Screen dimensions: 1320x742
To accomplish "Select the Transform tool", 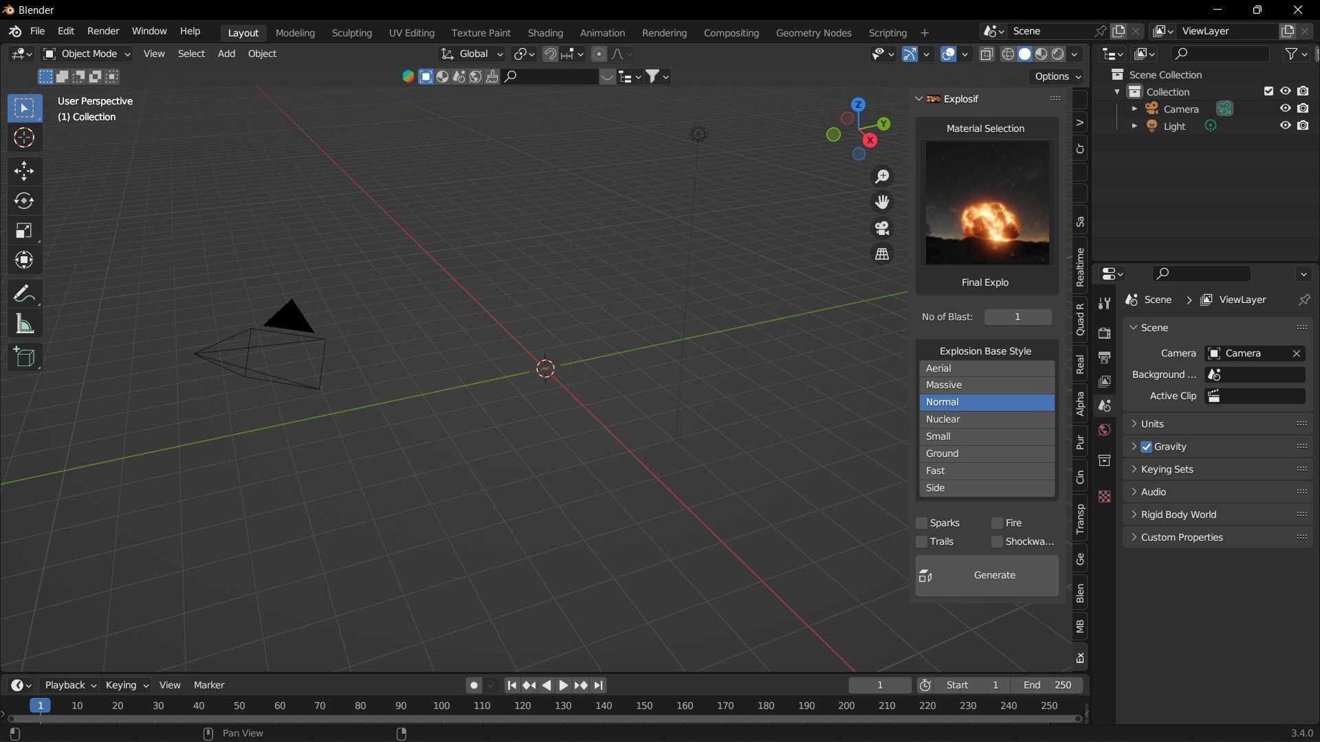I will [24, 260].
